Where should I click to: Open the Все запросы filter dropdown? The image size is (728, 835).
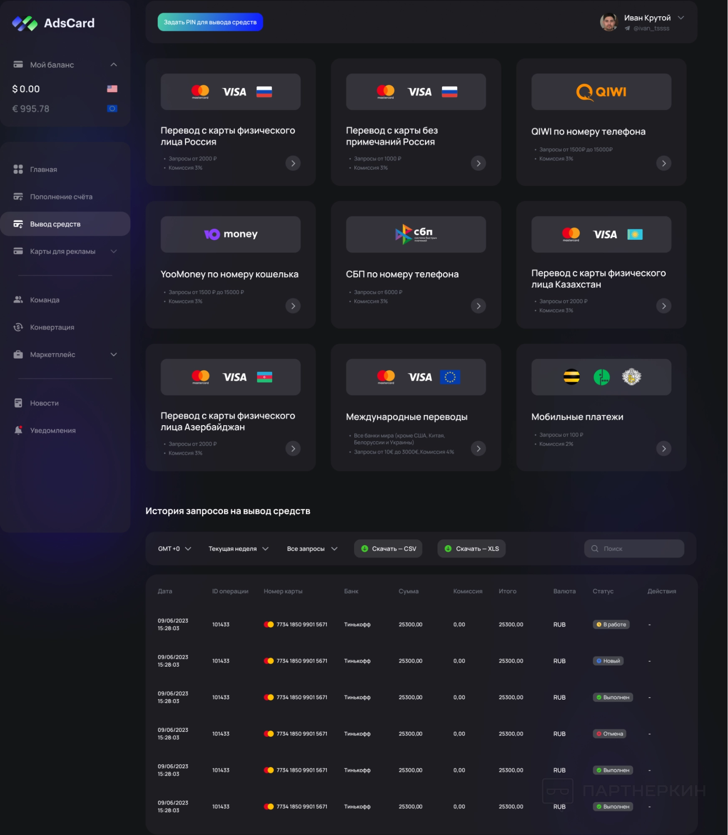tap(312, 548)
